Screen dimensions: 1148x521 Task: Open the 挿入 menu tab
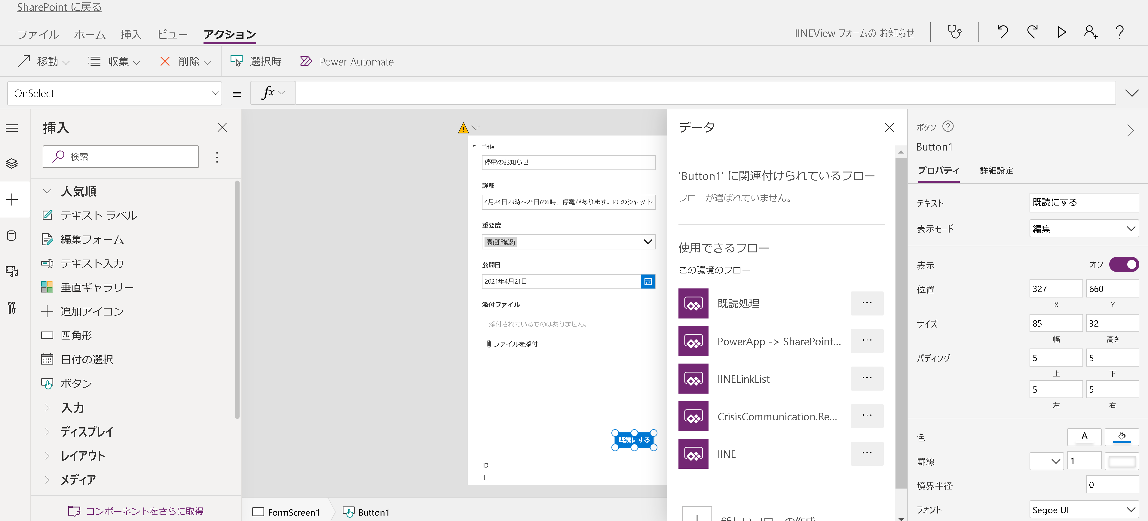pos(130,34)
